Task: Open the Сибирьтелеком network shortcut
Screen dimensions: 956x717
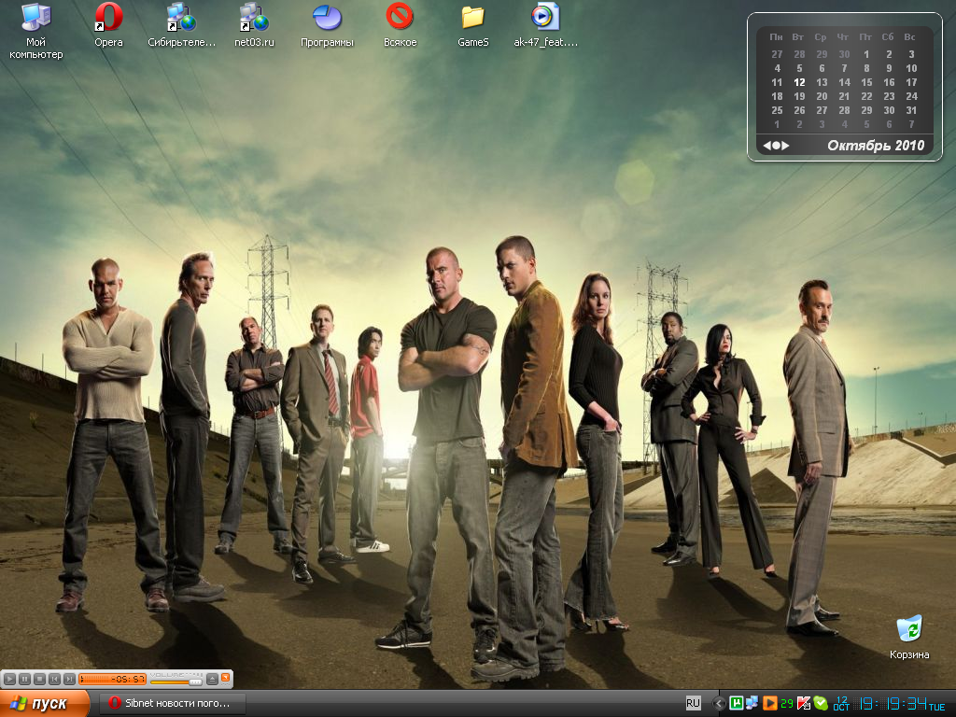Action: pyautogui.click(x=180, y=17)
